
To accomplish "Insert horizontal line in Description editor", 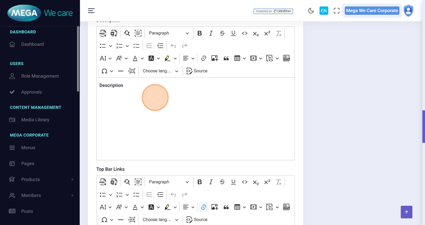I will click(121, 71).
